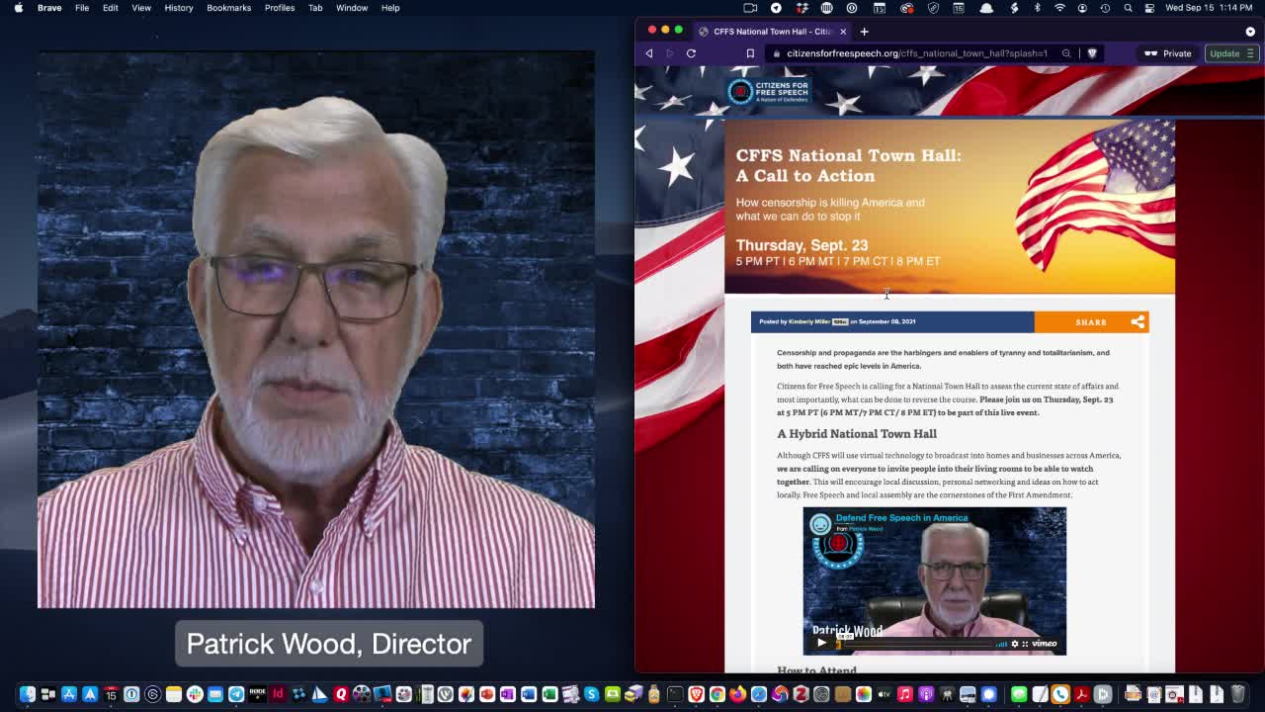Open the Bookmarks menu

(x=228, y=8)
